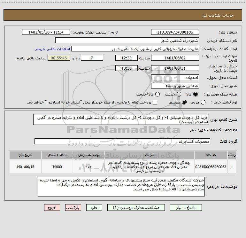This screenshot has width=246, height=238.
Task: Click the نام کالا column header
Action: point(150,155)
